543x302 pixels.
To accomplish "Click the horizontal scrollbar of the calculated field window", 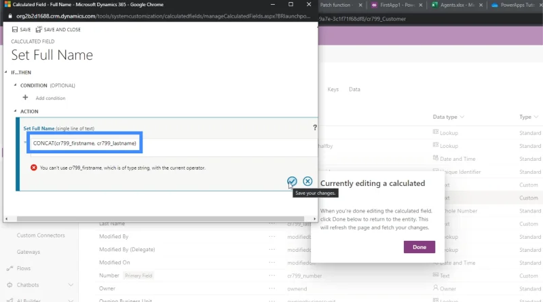I will (160, 219).
